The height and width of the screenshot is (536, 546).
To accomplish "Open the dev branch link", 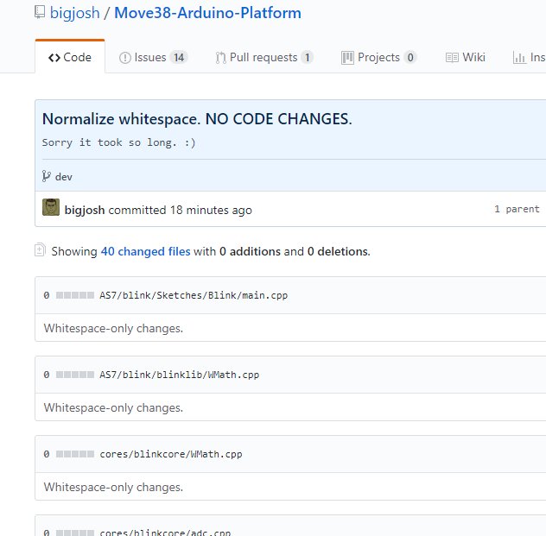I will (x=63, y=177).
